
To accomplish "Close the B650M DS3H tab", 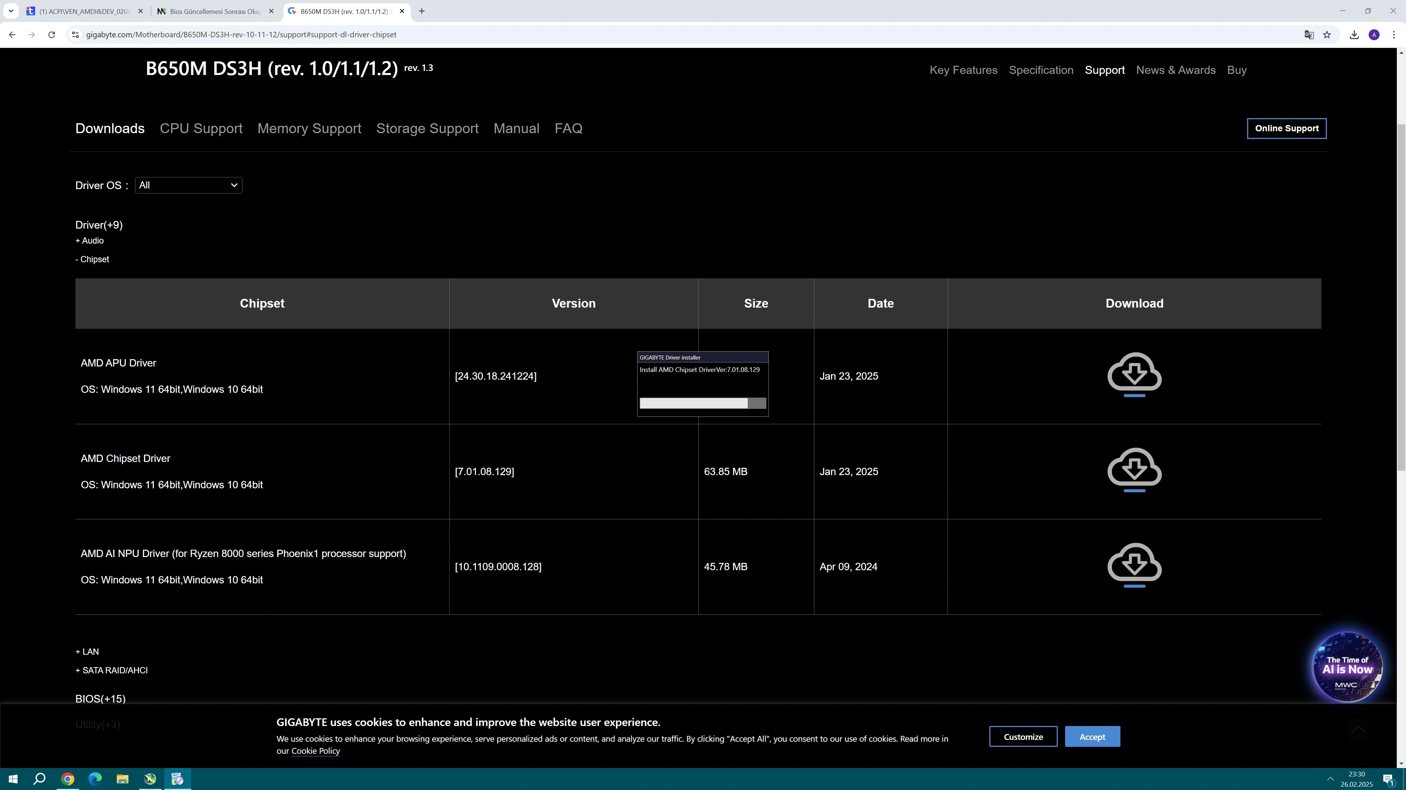I will coord(402,11).
